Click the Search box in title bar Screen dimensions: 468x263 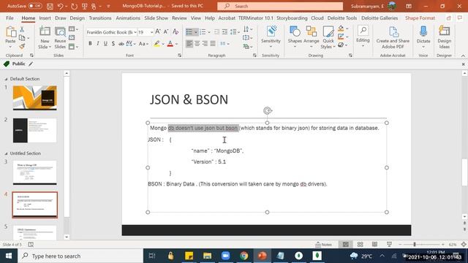(280, 6)
